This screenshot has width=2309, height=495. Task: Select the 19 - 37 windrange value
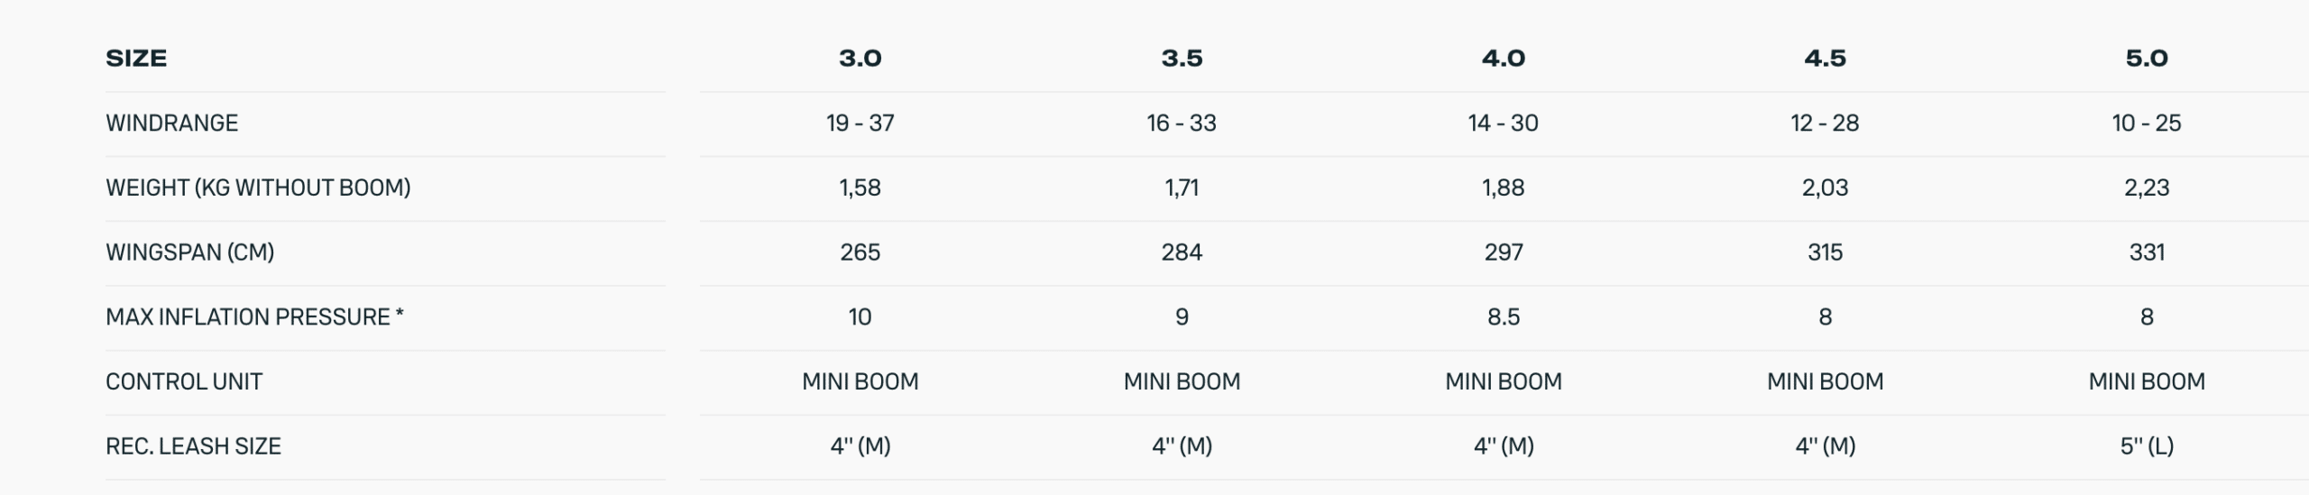pyautogui.click(x=860, y=124)
